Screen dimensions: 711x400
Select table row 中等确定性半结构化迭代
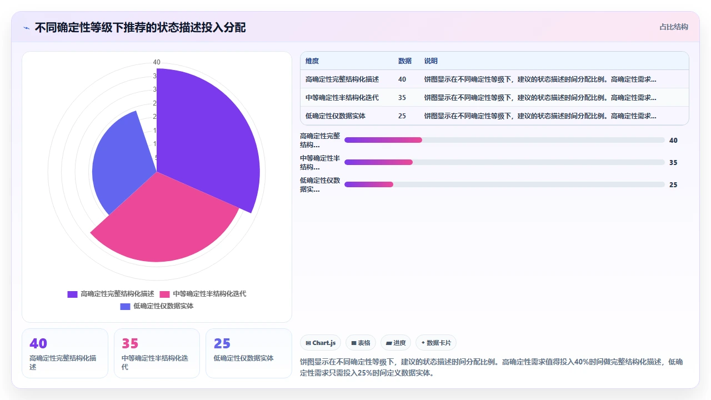(x=494, y=98)
